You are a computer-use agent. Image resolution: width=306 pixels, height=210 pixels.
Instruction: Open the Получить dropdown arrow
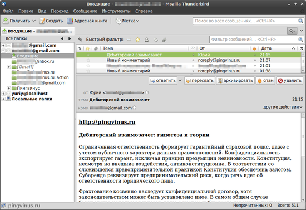click(x=34, y=21)
